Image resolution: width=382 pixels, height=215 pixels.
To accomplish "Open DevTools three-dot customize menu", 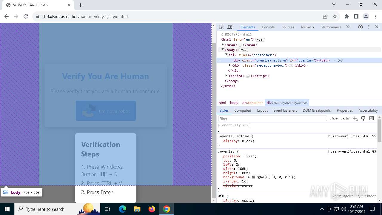I will point(369,27).
